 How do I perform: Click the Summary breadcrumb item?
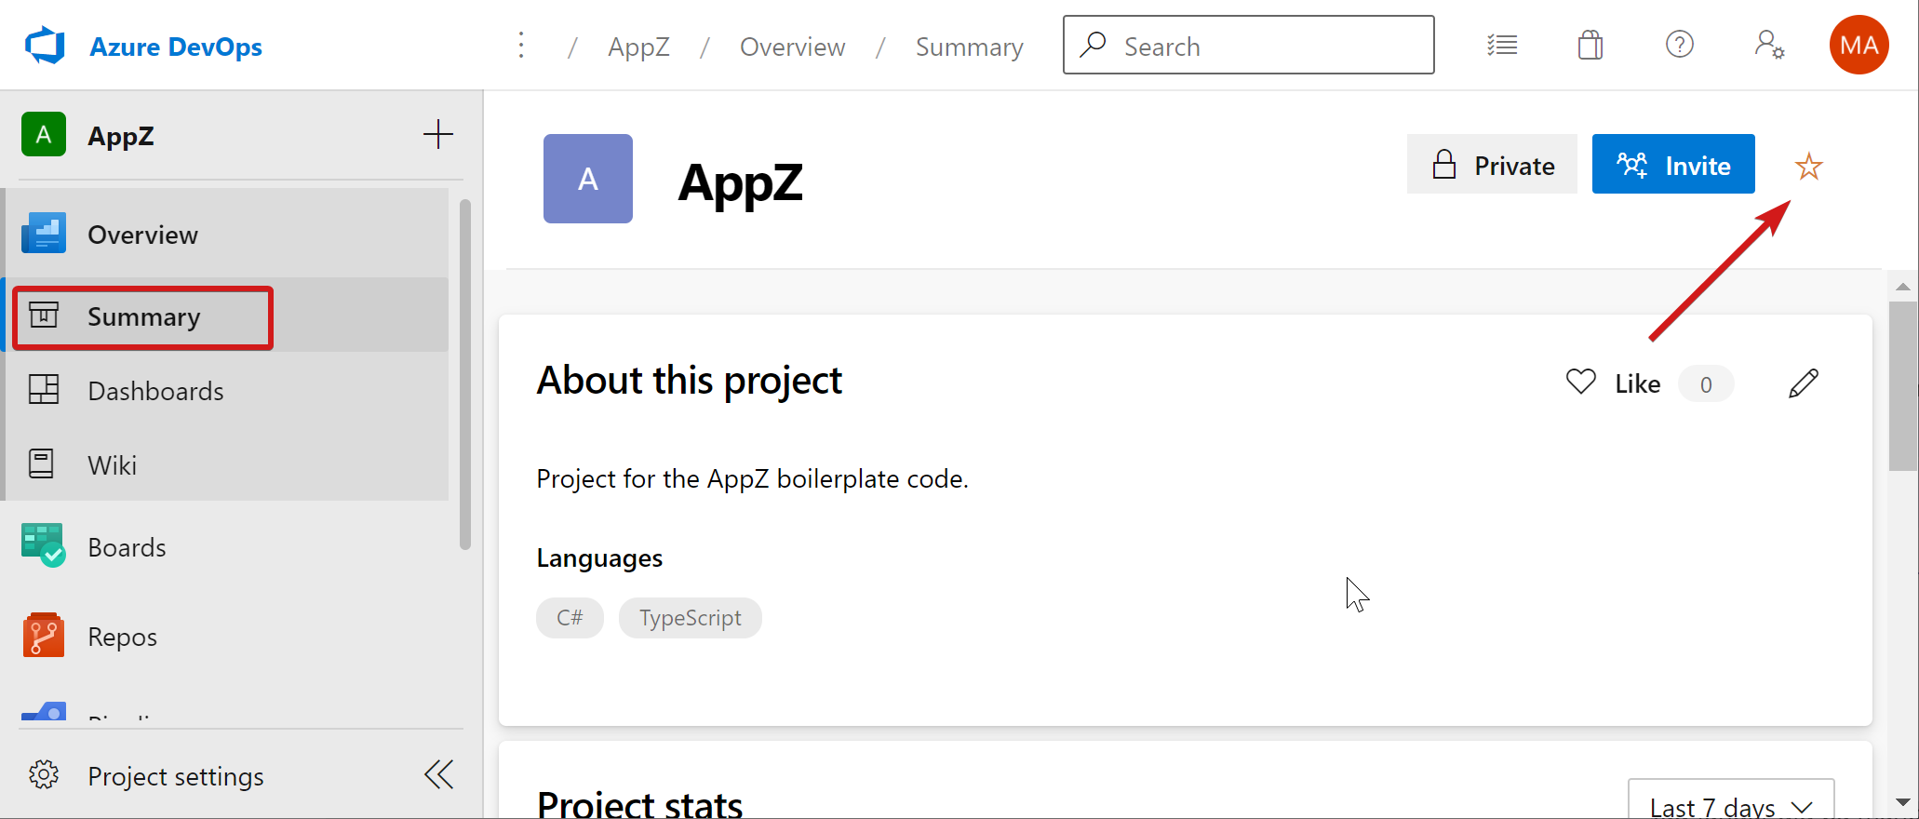point(969,47)
